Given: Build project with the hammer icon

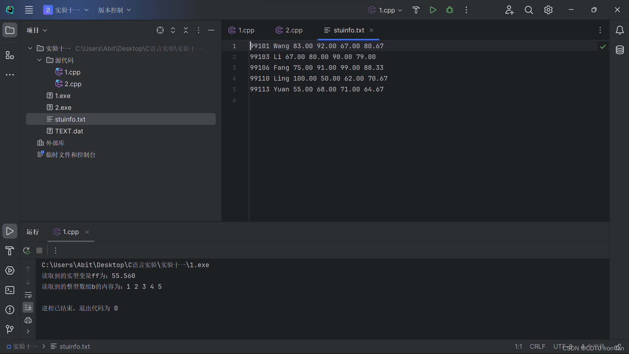Looking at the screenshot, I should pos(416,10).
